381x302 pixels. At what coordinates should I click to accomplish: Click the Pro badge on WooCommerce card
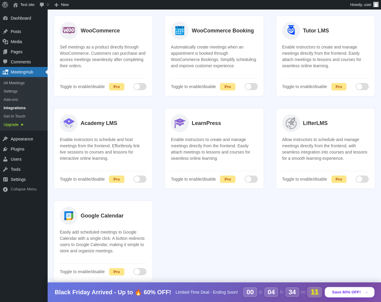point(117,87)
